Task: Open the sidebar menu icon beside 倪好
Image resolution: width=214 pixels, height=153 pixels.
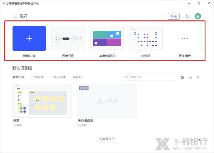Action: [16, 16]
